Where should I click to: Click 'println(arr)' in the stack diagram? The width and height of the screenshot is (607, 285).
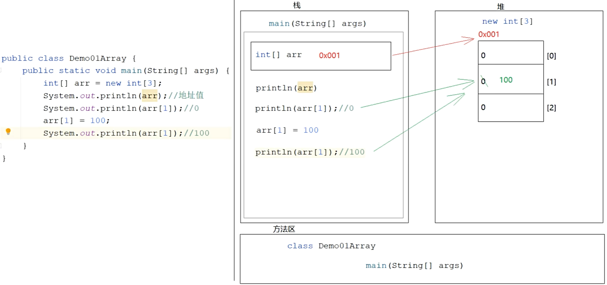[286, 88]
